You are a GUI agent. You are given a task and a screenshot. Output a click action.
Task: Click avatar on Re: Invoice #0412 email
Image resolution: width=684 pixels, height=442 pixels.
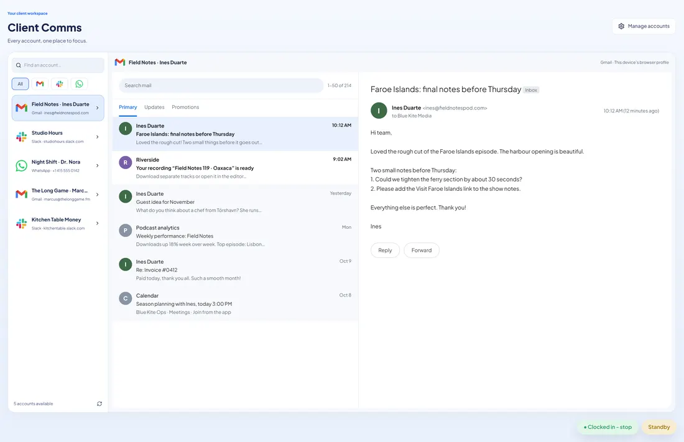(125, 264)
